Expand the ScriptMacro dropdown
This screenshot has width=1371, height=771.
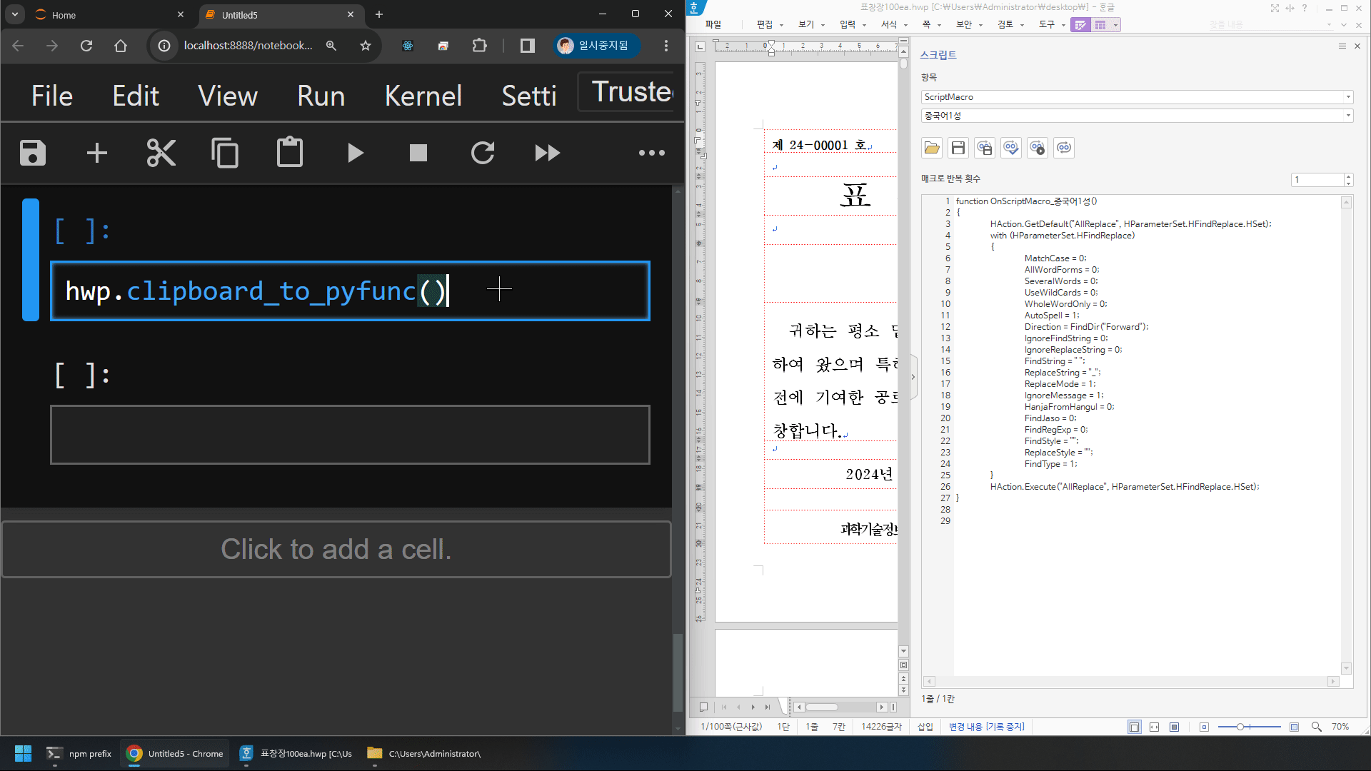(1348, 97)
